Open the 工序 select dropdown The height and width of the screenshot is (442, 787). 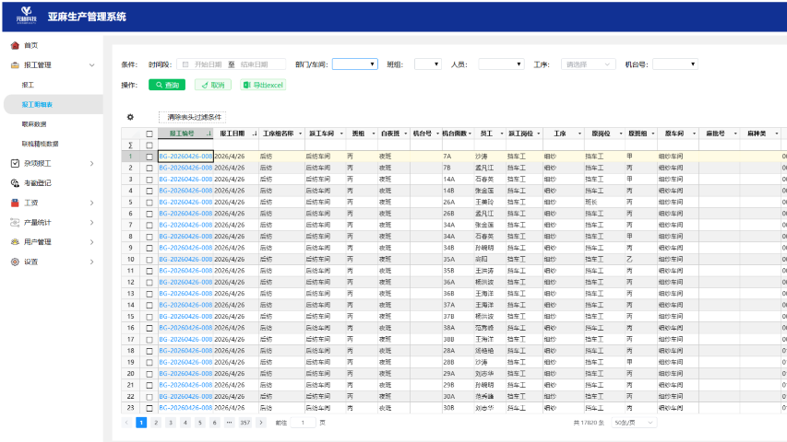[588, 64]
